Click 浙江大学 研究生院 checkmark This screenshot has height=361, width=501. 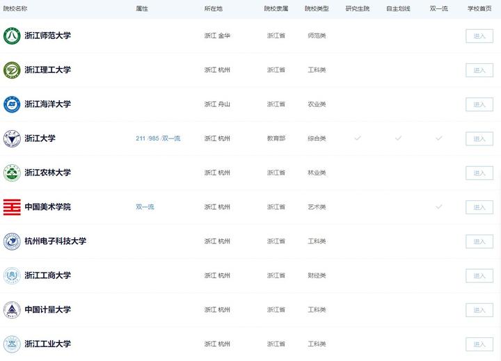(x=358, y=138)
